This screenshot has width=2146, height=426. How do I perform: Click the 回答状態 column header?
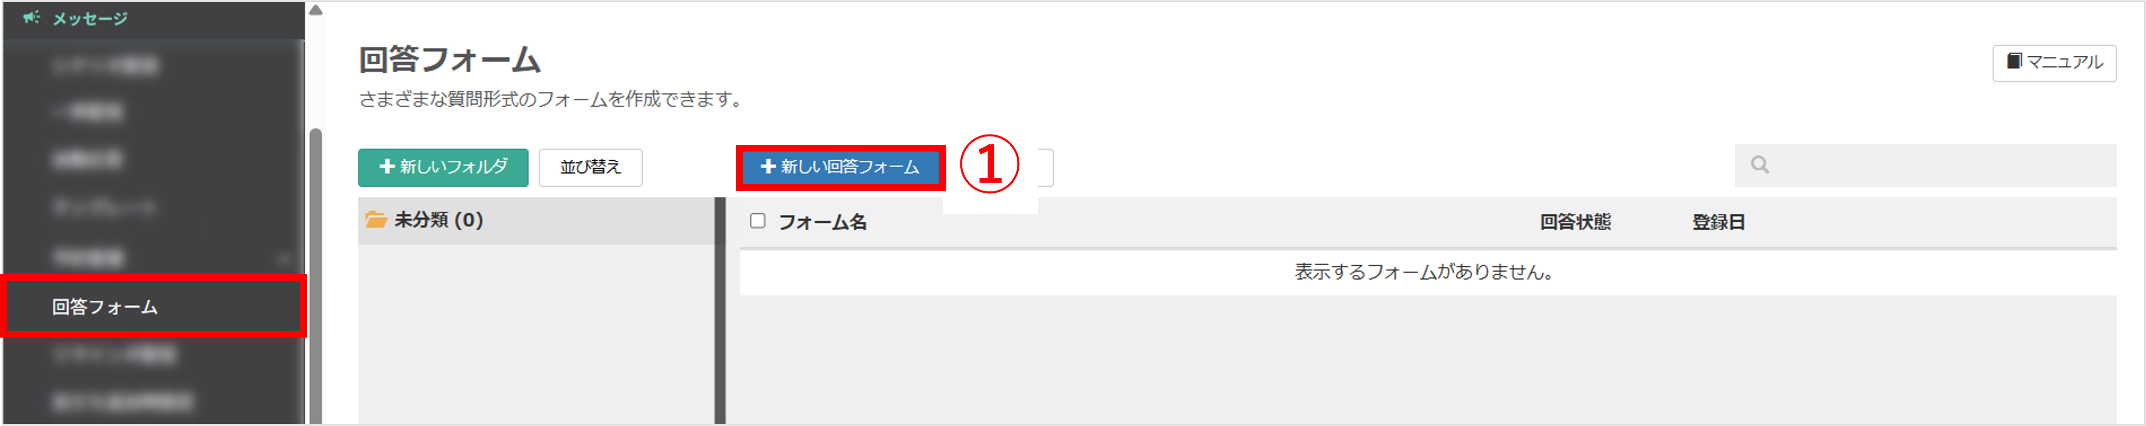(1574, 222)
